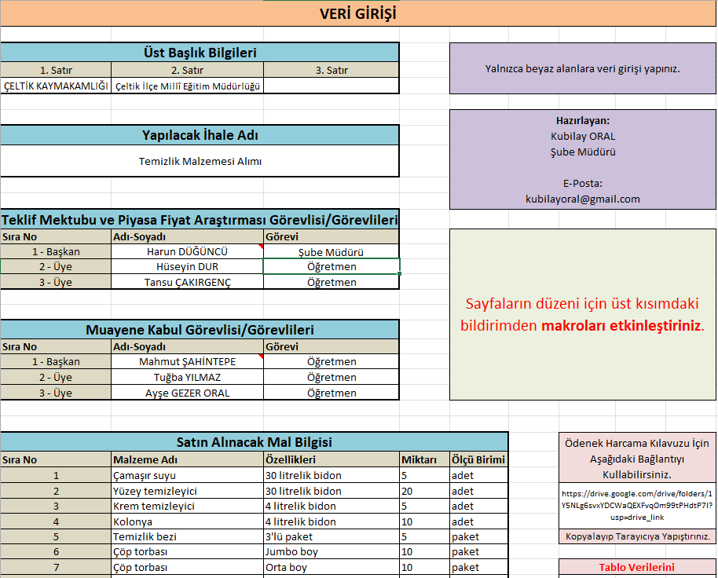Click the Üst Başlık Bilgileri header
Screen dimensions: 718x578
(x=200, y=52)
